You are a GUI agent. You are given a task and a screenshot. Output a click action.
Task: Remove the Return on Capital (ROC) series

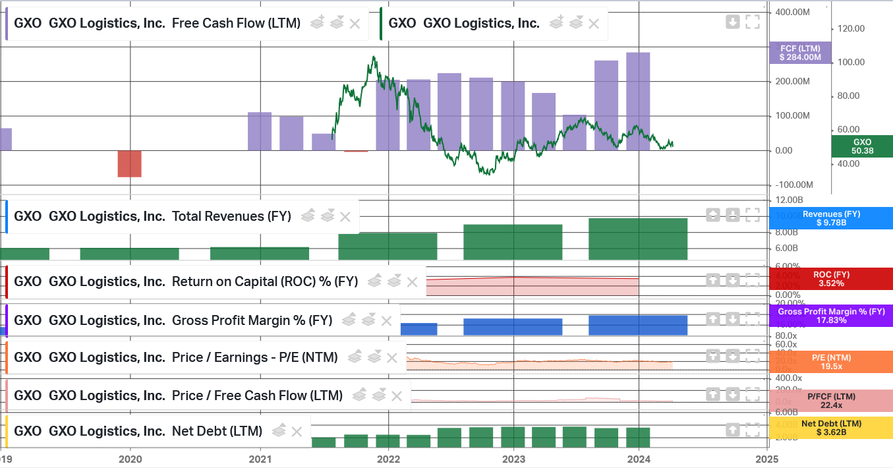(412, 282)
